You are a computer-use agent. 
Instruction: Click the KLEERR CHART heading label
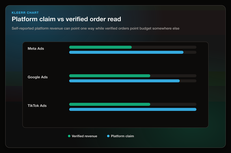click(x=25, y=13)
